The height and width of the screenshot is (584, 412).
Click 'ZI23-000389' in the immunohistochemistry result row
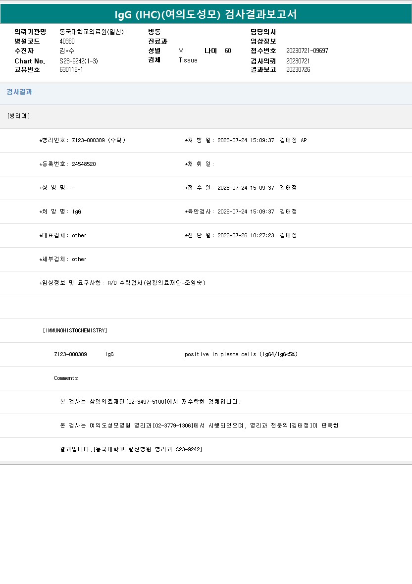coord(70,355)
